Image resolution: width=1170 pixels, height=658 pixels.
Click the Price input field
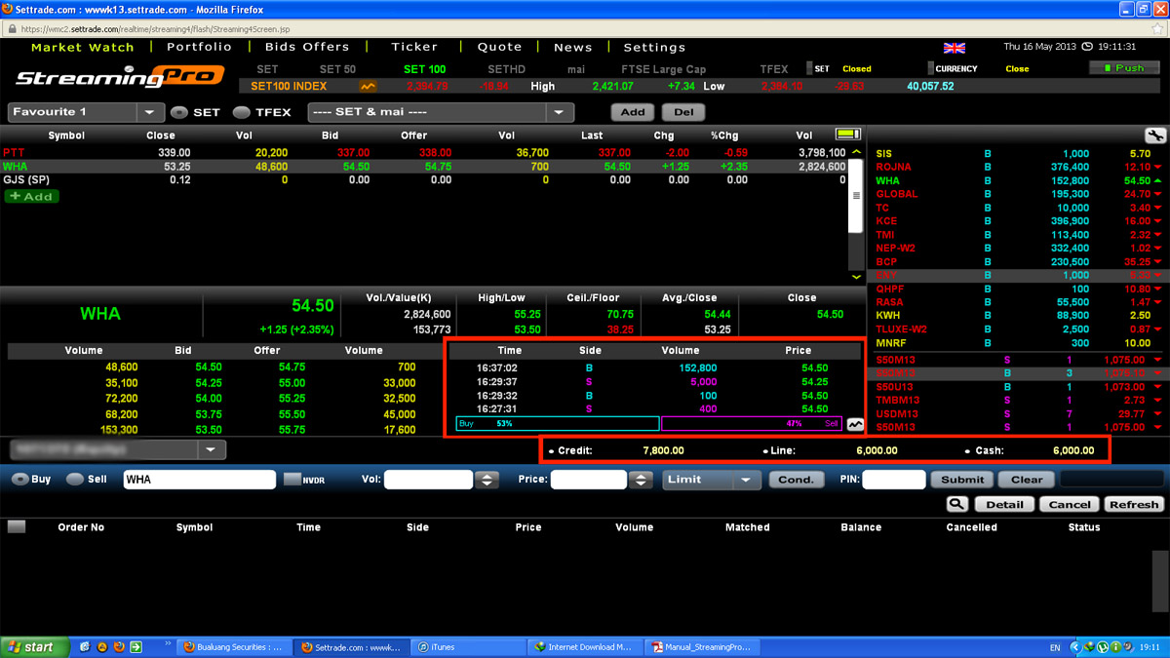click(x=589, y=480)
